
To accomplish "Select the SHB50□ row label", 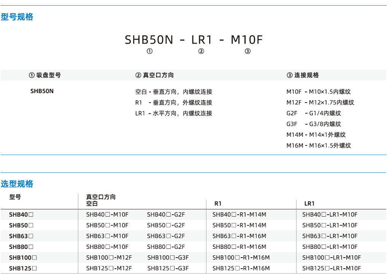I will click(21, 225).
